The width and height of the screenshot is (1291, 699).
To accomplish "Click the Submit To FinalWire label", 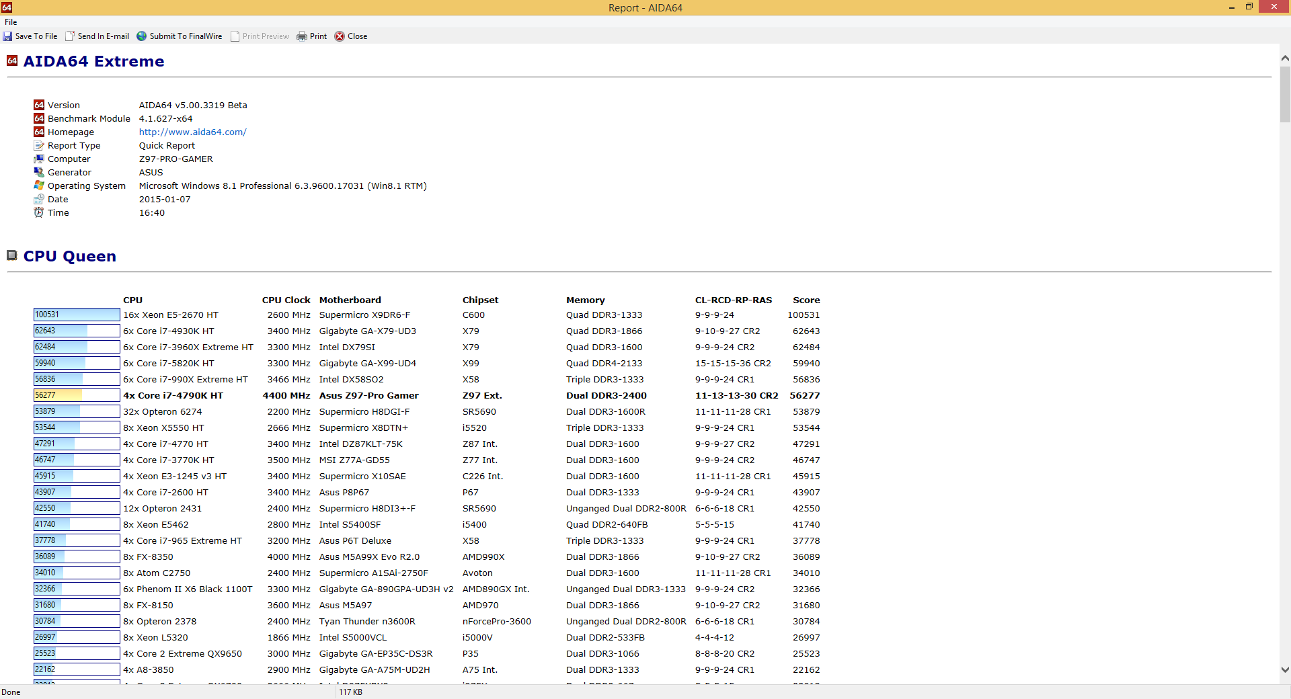I will (x=186, y=36).
